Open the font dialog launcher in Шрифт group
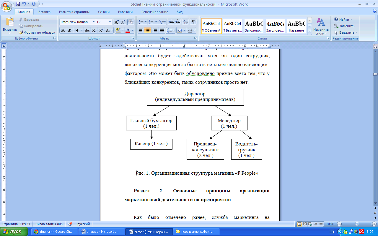Screen dimensions: 378x236 pyautogui.click(x=133, y=38)
